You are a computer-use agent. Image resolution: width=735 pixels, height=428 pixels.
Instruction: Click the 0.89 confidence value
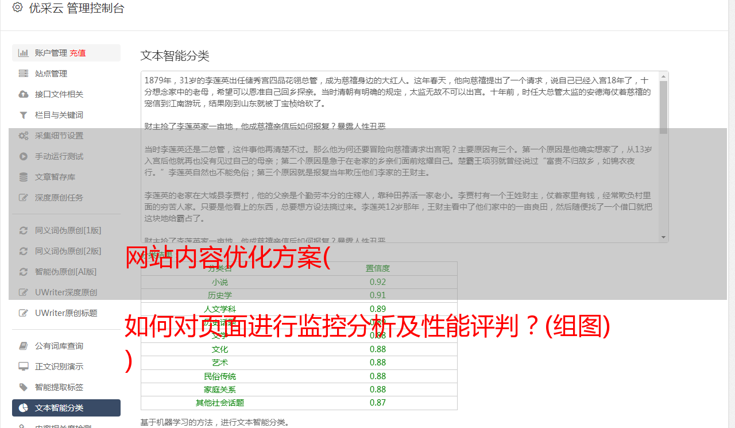pyautogui.click(x=378, y=309)
